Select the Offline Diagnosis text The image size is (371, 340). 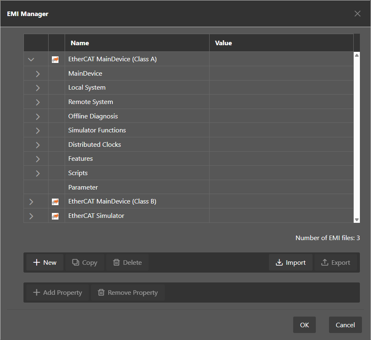[x=93, y=116]
